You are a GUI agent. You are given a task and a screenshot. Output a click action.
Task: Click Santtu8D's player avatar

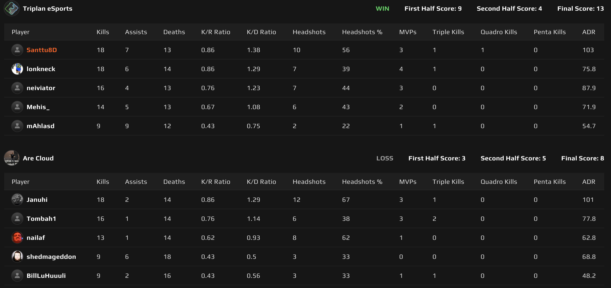(17, 50)
